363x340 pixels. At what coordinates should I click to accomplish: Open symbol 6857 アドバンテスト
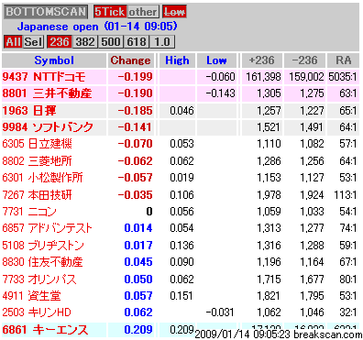pyautogui.click(x=47, y=228)
